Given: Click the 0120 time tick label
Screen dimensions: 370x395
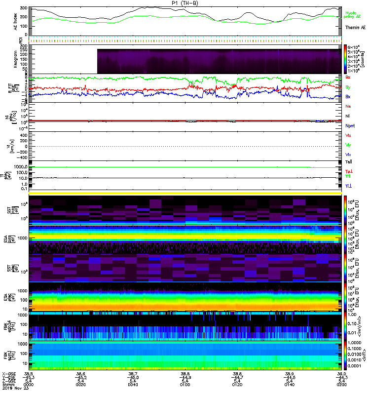Looking at the screenshot, I should click(237, 385).
